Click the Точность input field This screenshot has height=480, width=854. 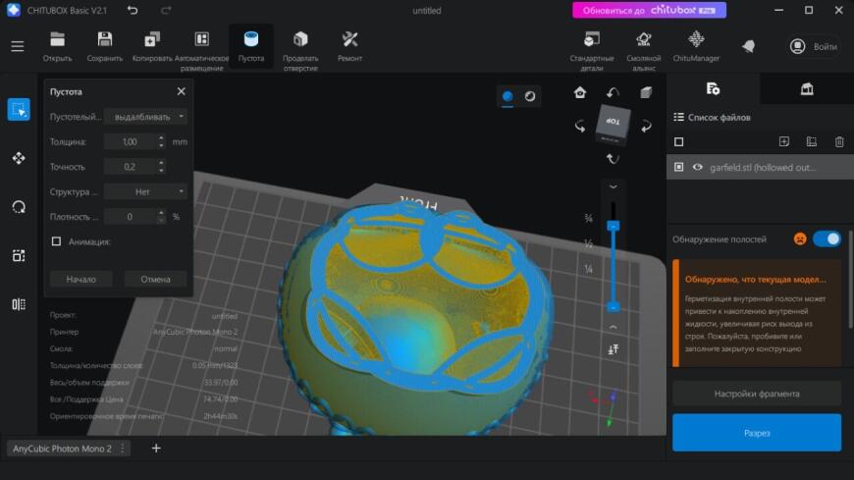pyautogui.click(x=131, y=167)
